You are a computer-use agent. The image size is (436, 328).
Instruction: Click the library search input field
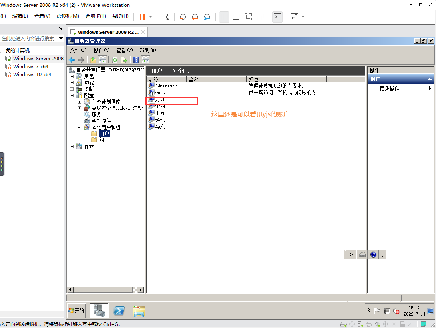pyautogui.click(x=29, y=39)
